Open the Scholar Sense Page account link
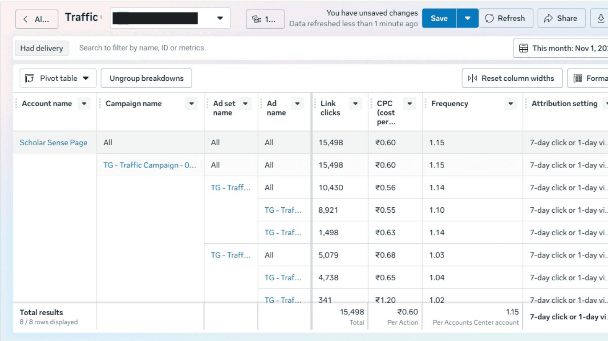Screen dimensions: 608x341 (53, 143)
